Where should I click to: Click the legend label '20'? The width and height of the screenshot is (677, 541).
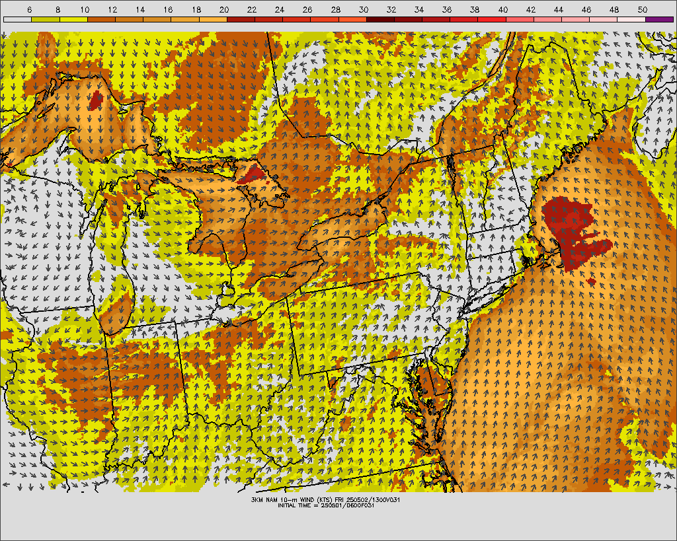click(x=224, y=9)
